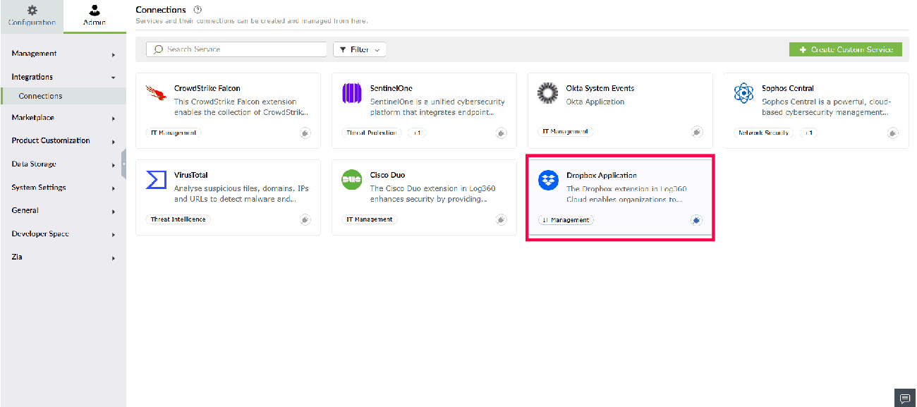
Task: Click the SentinelOne description text
Action: (437, 107)
